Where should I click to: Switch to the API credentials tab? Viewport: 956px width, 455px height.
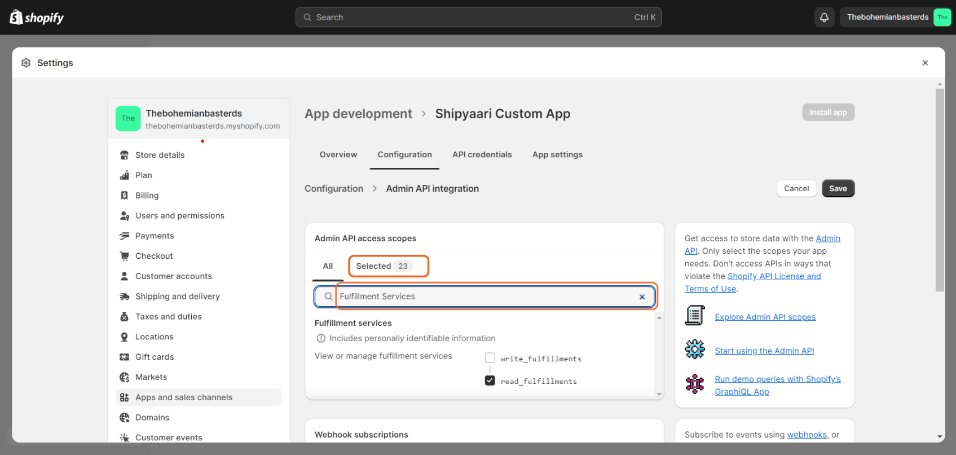482,154
